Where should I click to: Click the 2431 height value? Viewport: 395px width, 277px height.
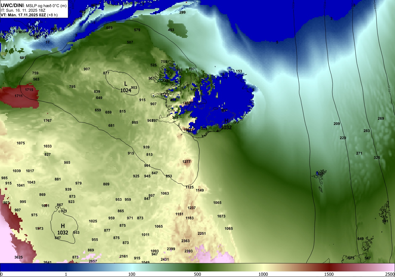(x=165, y=259)
